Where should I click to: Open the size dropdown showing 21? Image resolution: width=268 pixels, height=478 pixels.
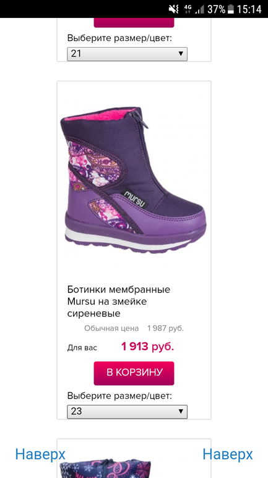(127, 54)
